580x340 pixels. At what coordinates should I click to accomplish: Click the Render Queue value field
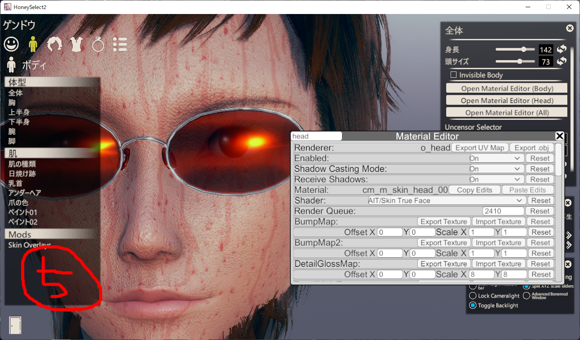pos(504,211)
